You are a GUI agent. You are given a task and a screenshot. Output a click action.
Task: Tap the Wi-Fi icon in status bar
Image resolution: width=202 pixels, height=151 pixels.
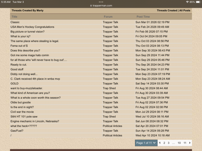(x=187, y=2)
